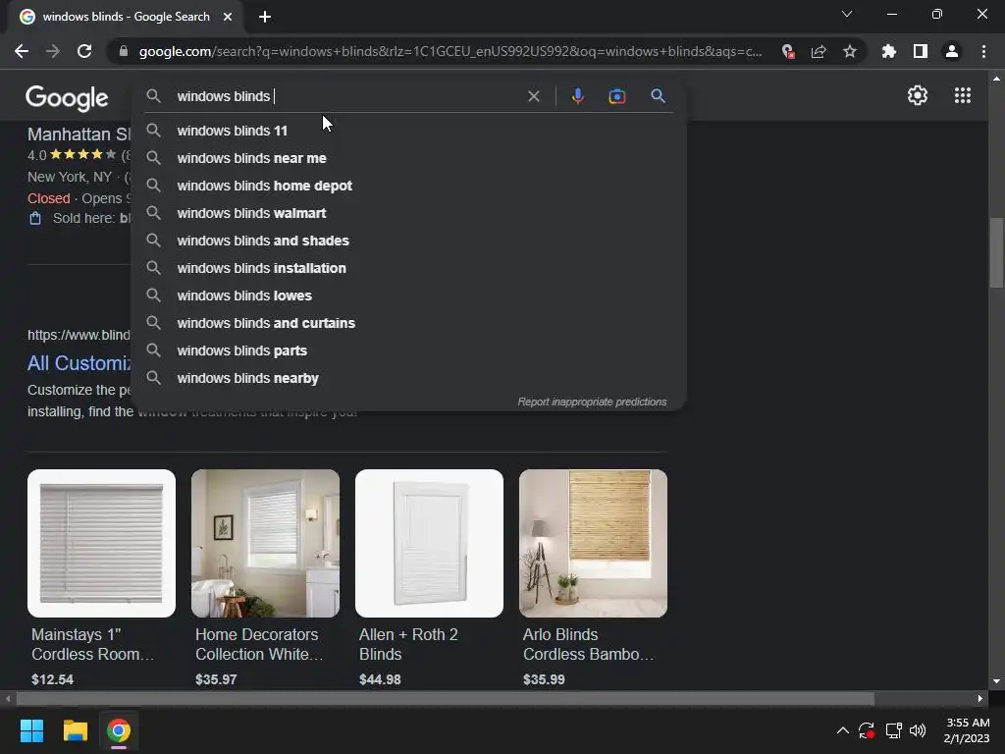Open the Home Decorators Collection image

[x=265, y=544]
